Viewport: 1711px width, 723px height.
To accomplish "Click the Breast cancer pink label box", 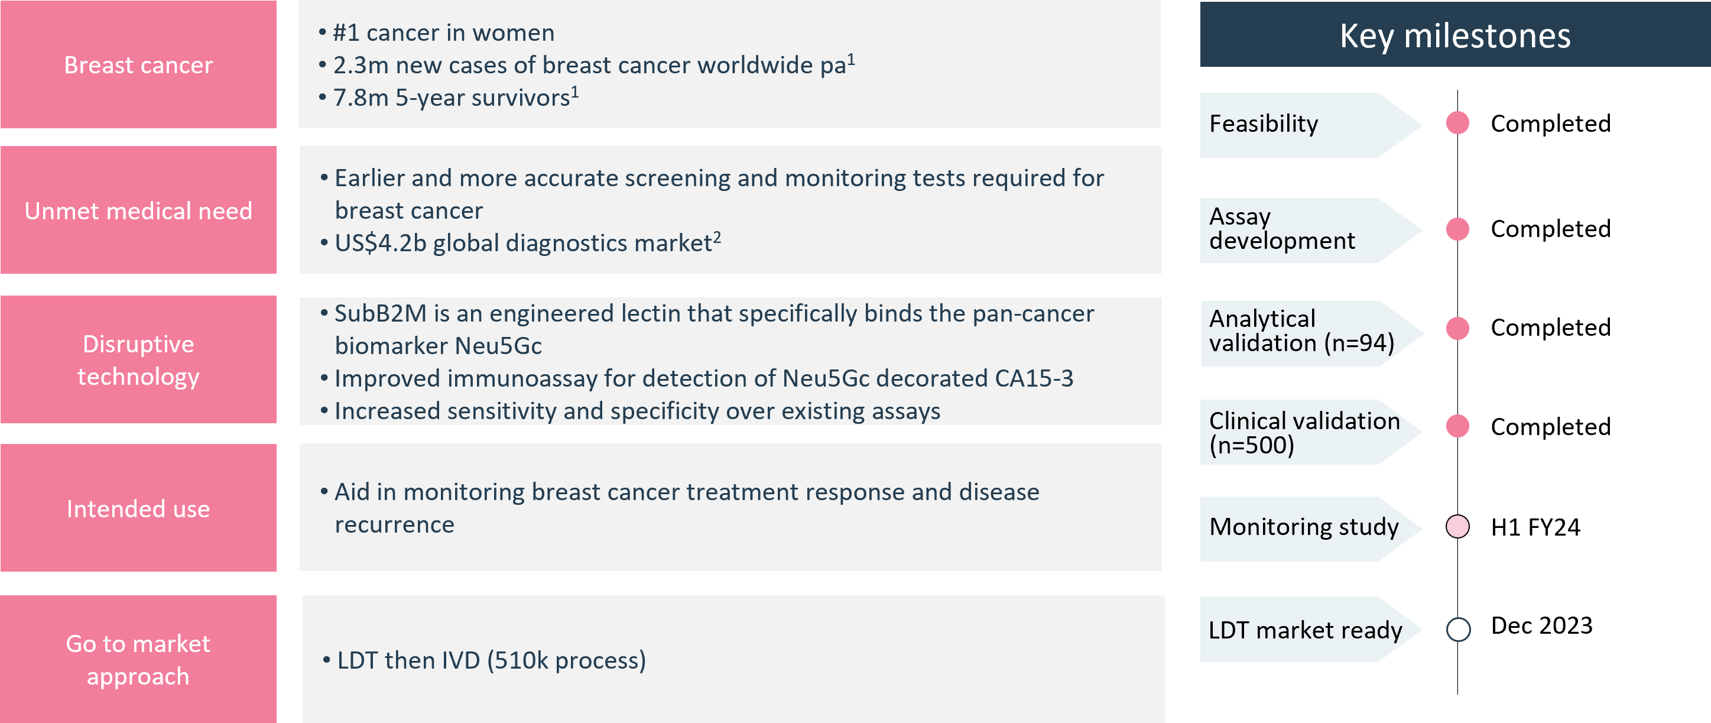I will (x=138, y=64).
